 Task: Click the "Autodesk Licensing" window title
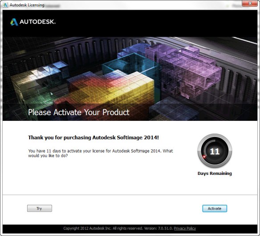pos(27,5)
